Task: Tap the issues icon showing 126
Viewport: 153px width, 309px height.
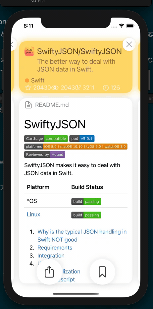Action: click(x=106, y=88)
